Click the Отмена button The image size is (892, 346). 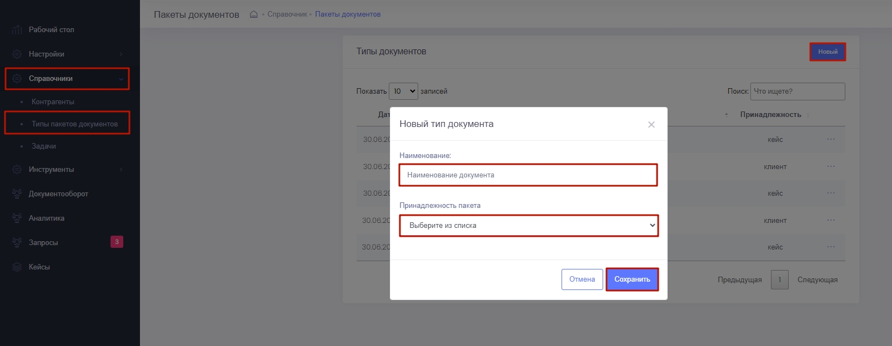pyautogui.click(x=582, y=279)
